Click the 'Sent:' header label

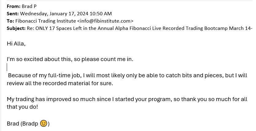coord(13,14)
